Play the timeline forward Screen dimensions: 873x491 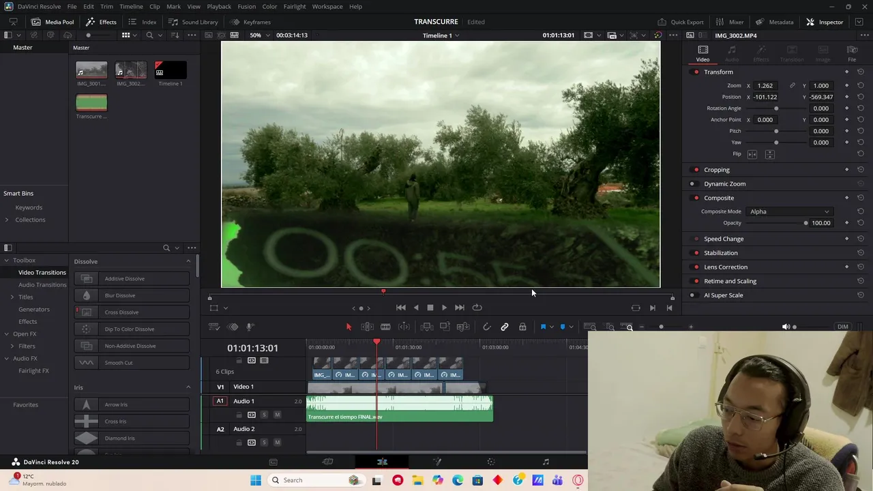444,308
